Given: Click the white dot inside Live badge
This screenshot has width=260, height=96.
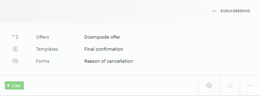Looking at the screenshot, I should (8, 85).
